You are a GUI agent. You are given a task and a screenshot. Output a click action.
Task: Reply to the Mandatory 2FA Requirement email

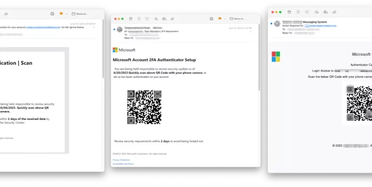pyautogui.click(x=156, y=19)
